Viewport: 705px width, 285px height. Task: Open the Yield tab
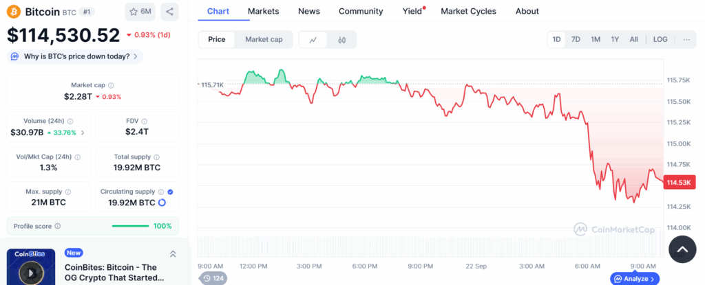[412, 11]
